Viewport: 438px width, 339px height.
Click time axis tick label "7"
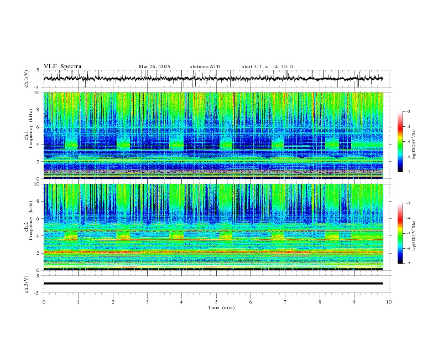(285, 302)
